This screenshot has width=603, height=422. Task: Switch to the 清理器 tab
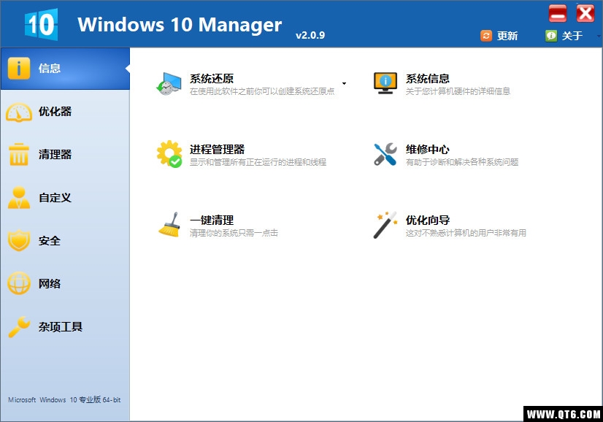click(x=65, y=155)
